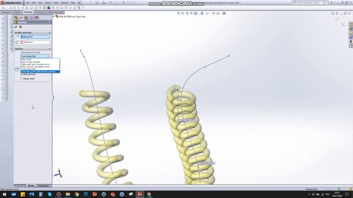Screen dimensions: 353x198
Task: Open the Windows Start menu
Action: point(4,194)
